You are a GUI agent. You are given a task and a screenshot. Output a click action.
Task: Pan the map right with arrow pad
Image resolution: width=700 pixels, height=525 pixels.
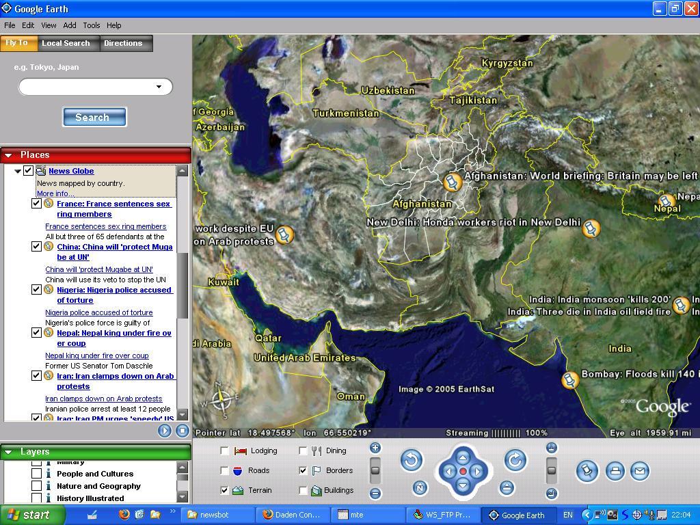click(476, 472)
